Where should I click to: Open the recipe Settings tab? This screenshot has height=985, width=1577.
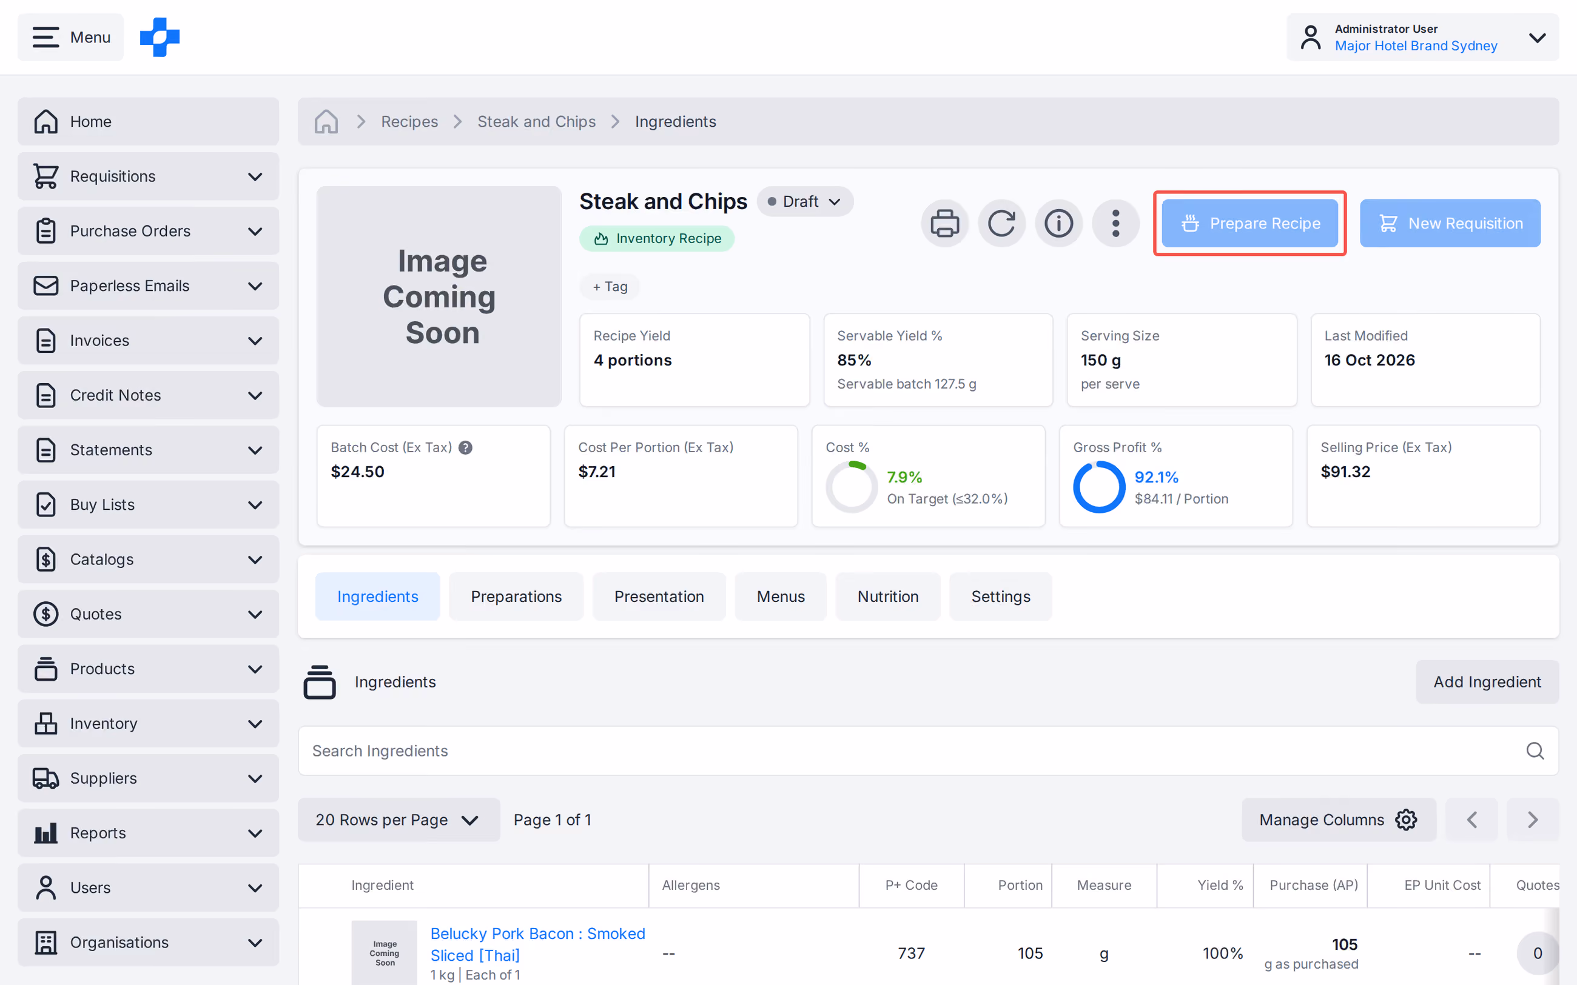pyautogui.click(x=1000, y=596)
